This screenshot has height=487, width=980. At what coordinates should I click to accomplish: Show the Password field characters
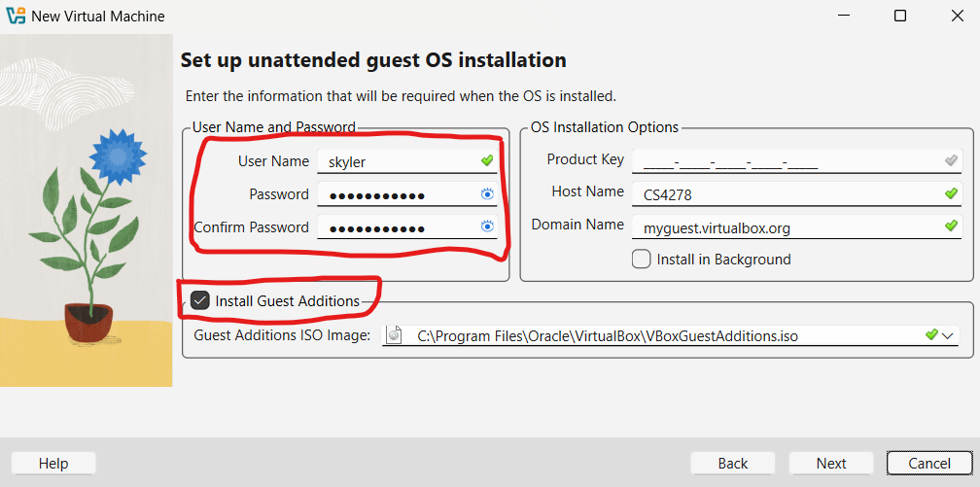pyautogui.click(x=488, y=194)
